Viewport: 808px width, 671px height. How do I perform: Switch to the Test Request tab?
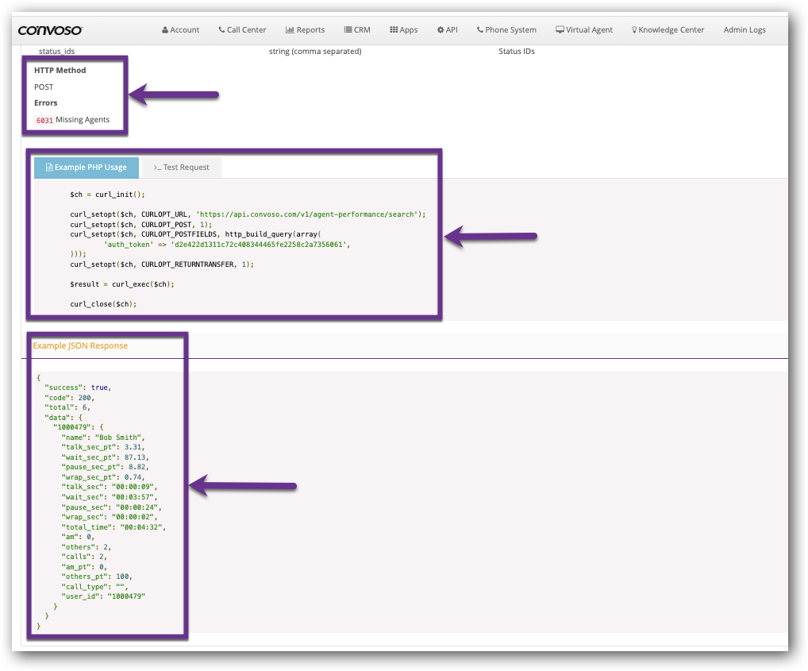pos(182,168)
